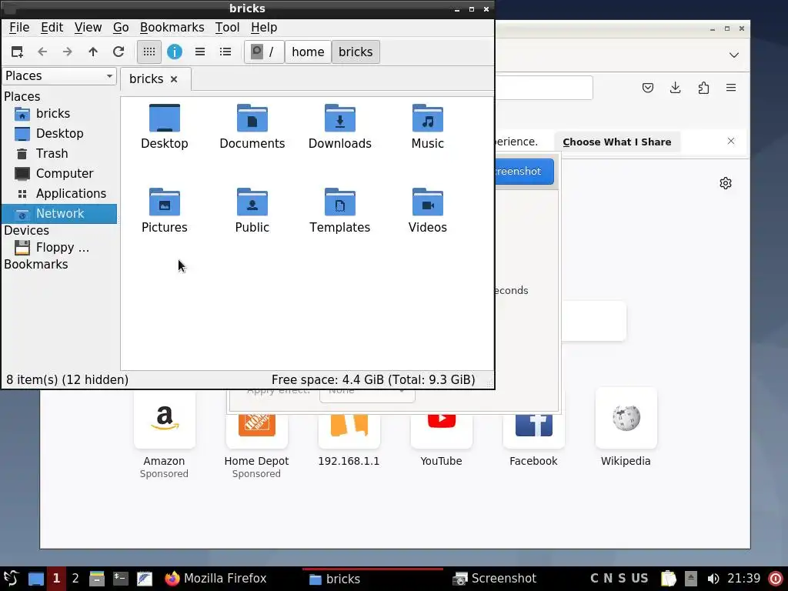Open clipboard manager tray icon

point(669,579)
